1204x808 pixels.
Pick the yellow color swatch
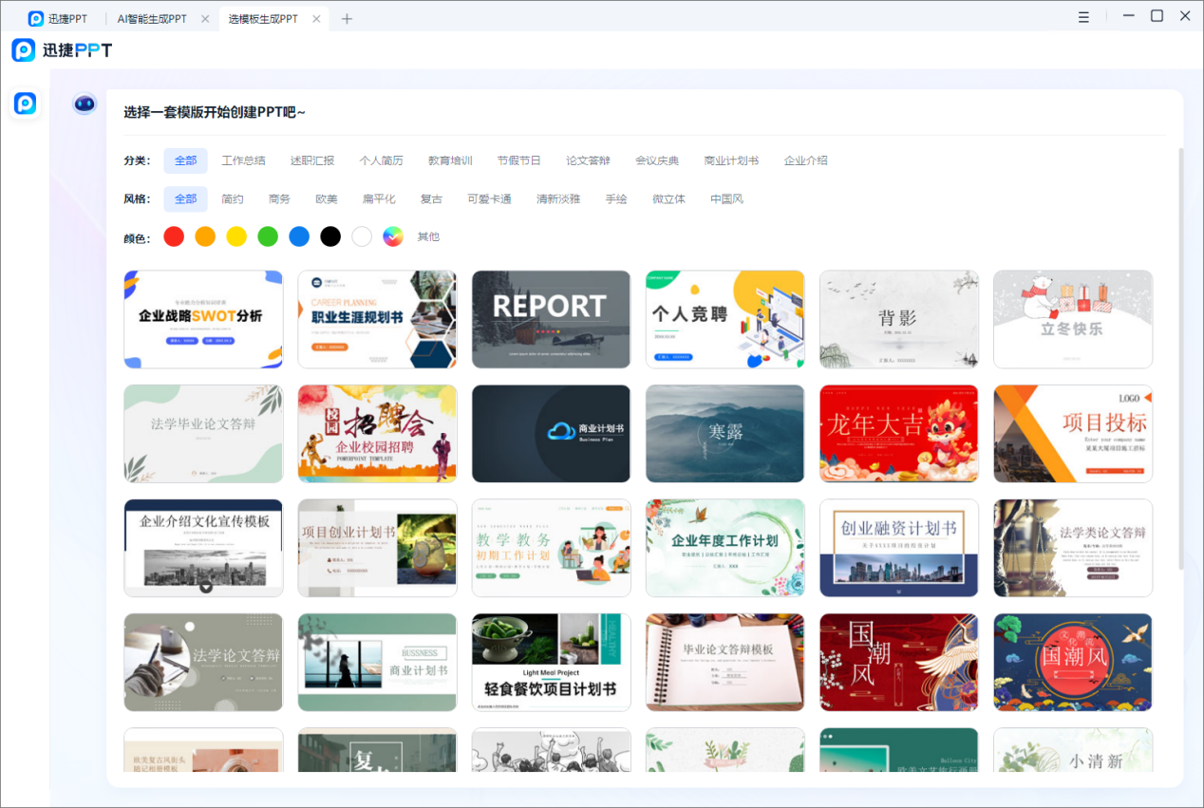tap(236, 236)
